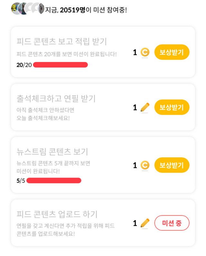Click the 20/20 red progress bar
206x256 pixels.
pyautogui.click(x=60, y=65)
